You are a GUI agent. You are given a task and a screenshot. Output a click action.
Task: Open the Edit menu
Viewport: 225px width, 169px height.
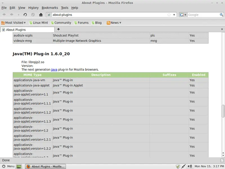click(12, 8)
